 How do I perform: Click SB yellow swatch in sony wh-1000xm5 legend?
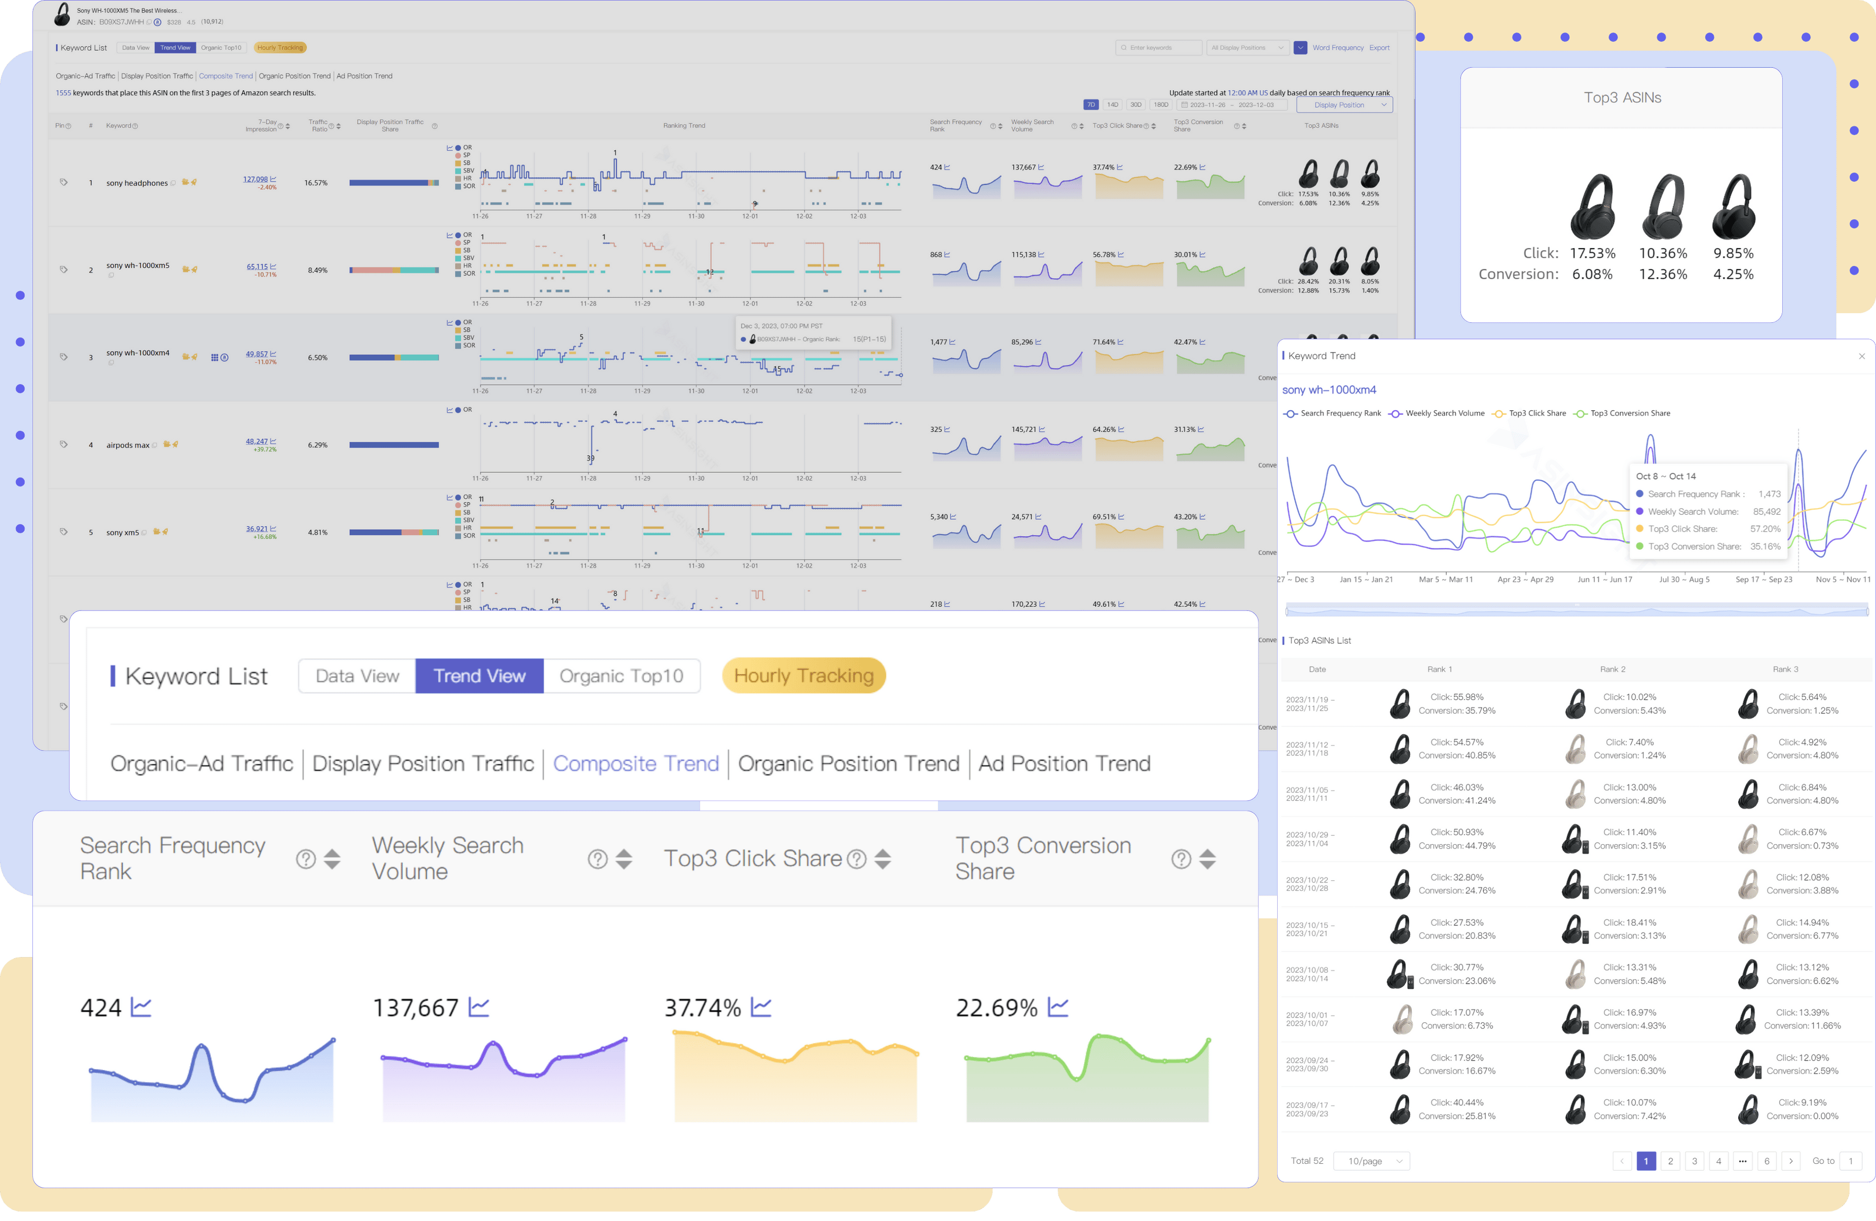tap(458, 250)
